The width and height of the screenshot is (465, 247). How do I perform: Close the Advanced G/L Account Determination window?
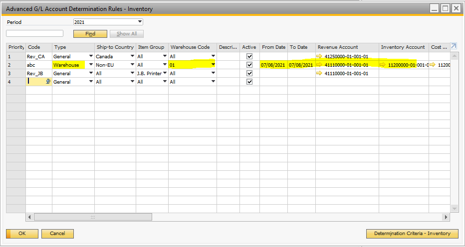click(x=456, y=8)
